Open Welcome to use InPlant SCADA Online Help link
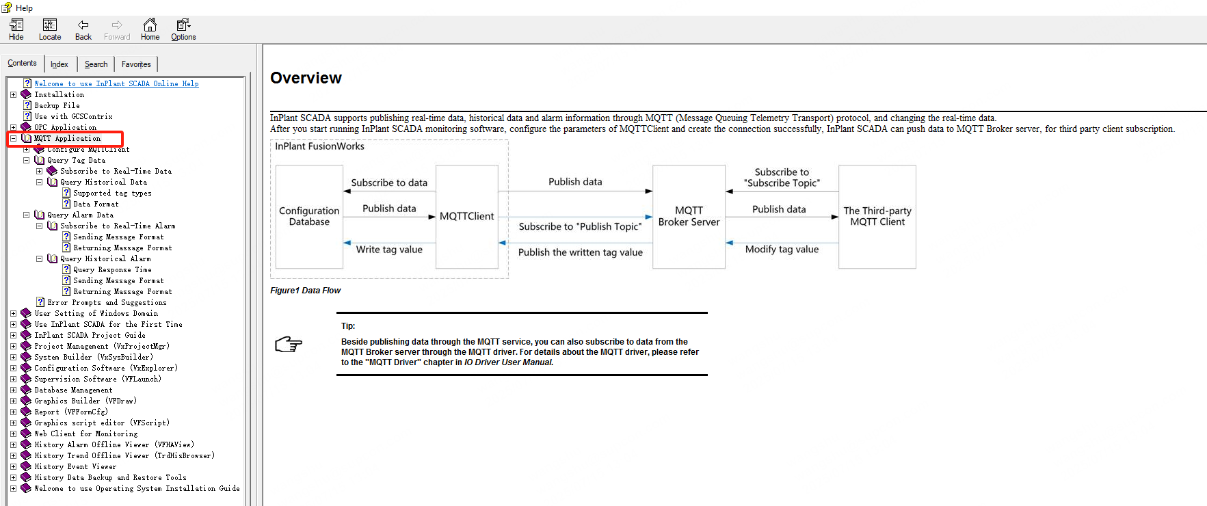The height and width of the screenshot is (506, 1207). [x=116, y=83]
